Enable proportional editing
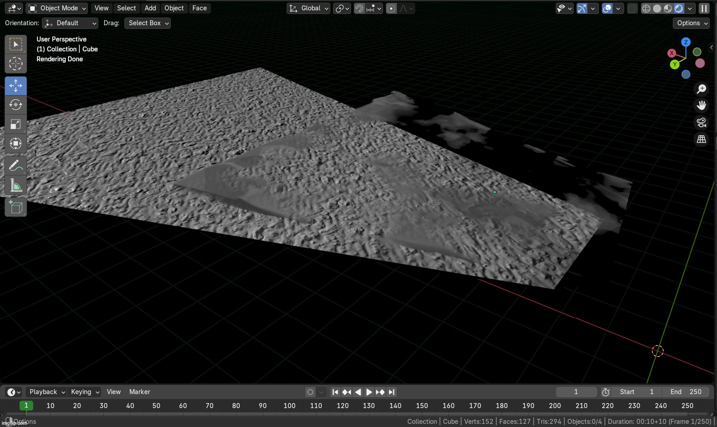This screenshot has height=427, width=717. [x=391, y=9]
